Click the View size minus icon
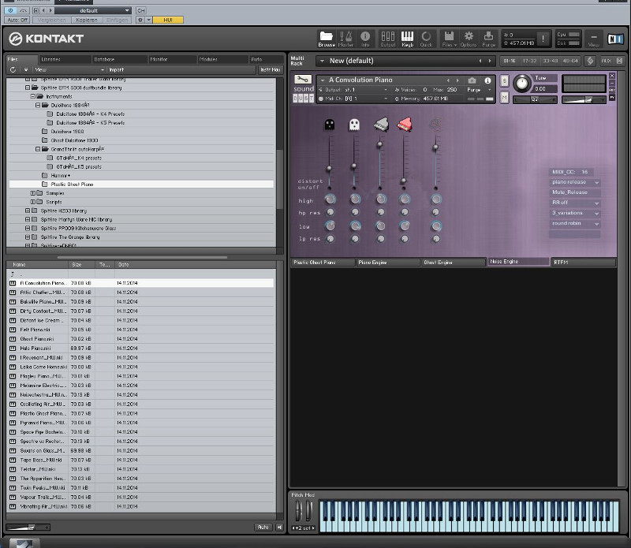631x548 pixels. (x=594, y=39)
